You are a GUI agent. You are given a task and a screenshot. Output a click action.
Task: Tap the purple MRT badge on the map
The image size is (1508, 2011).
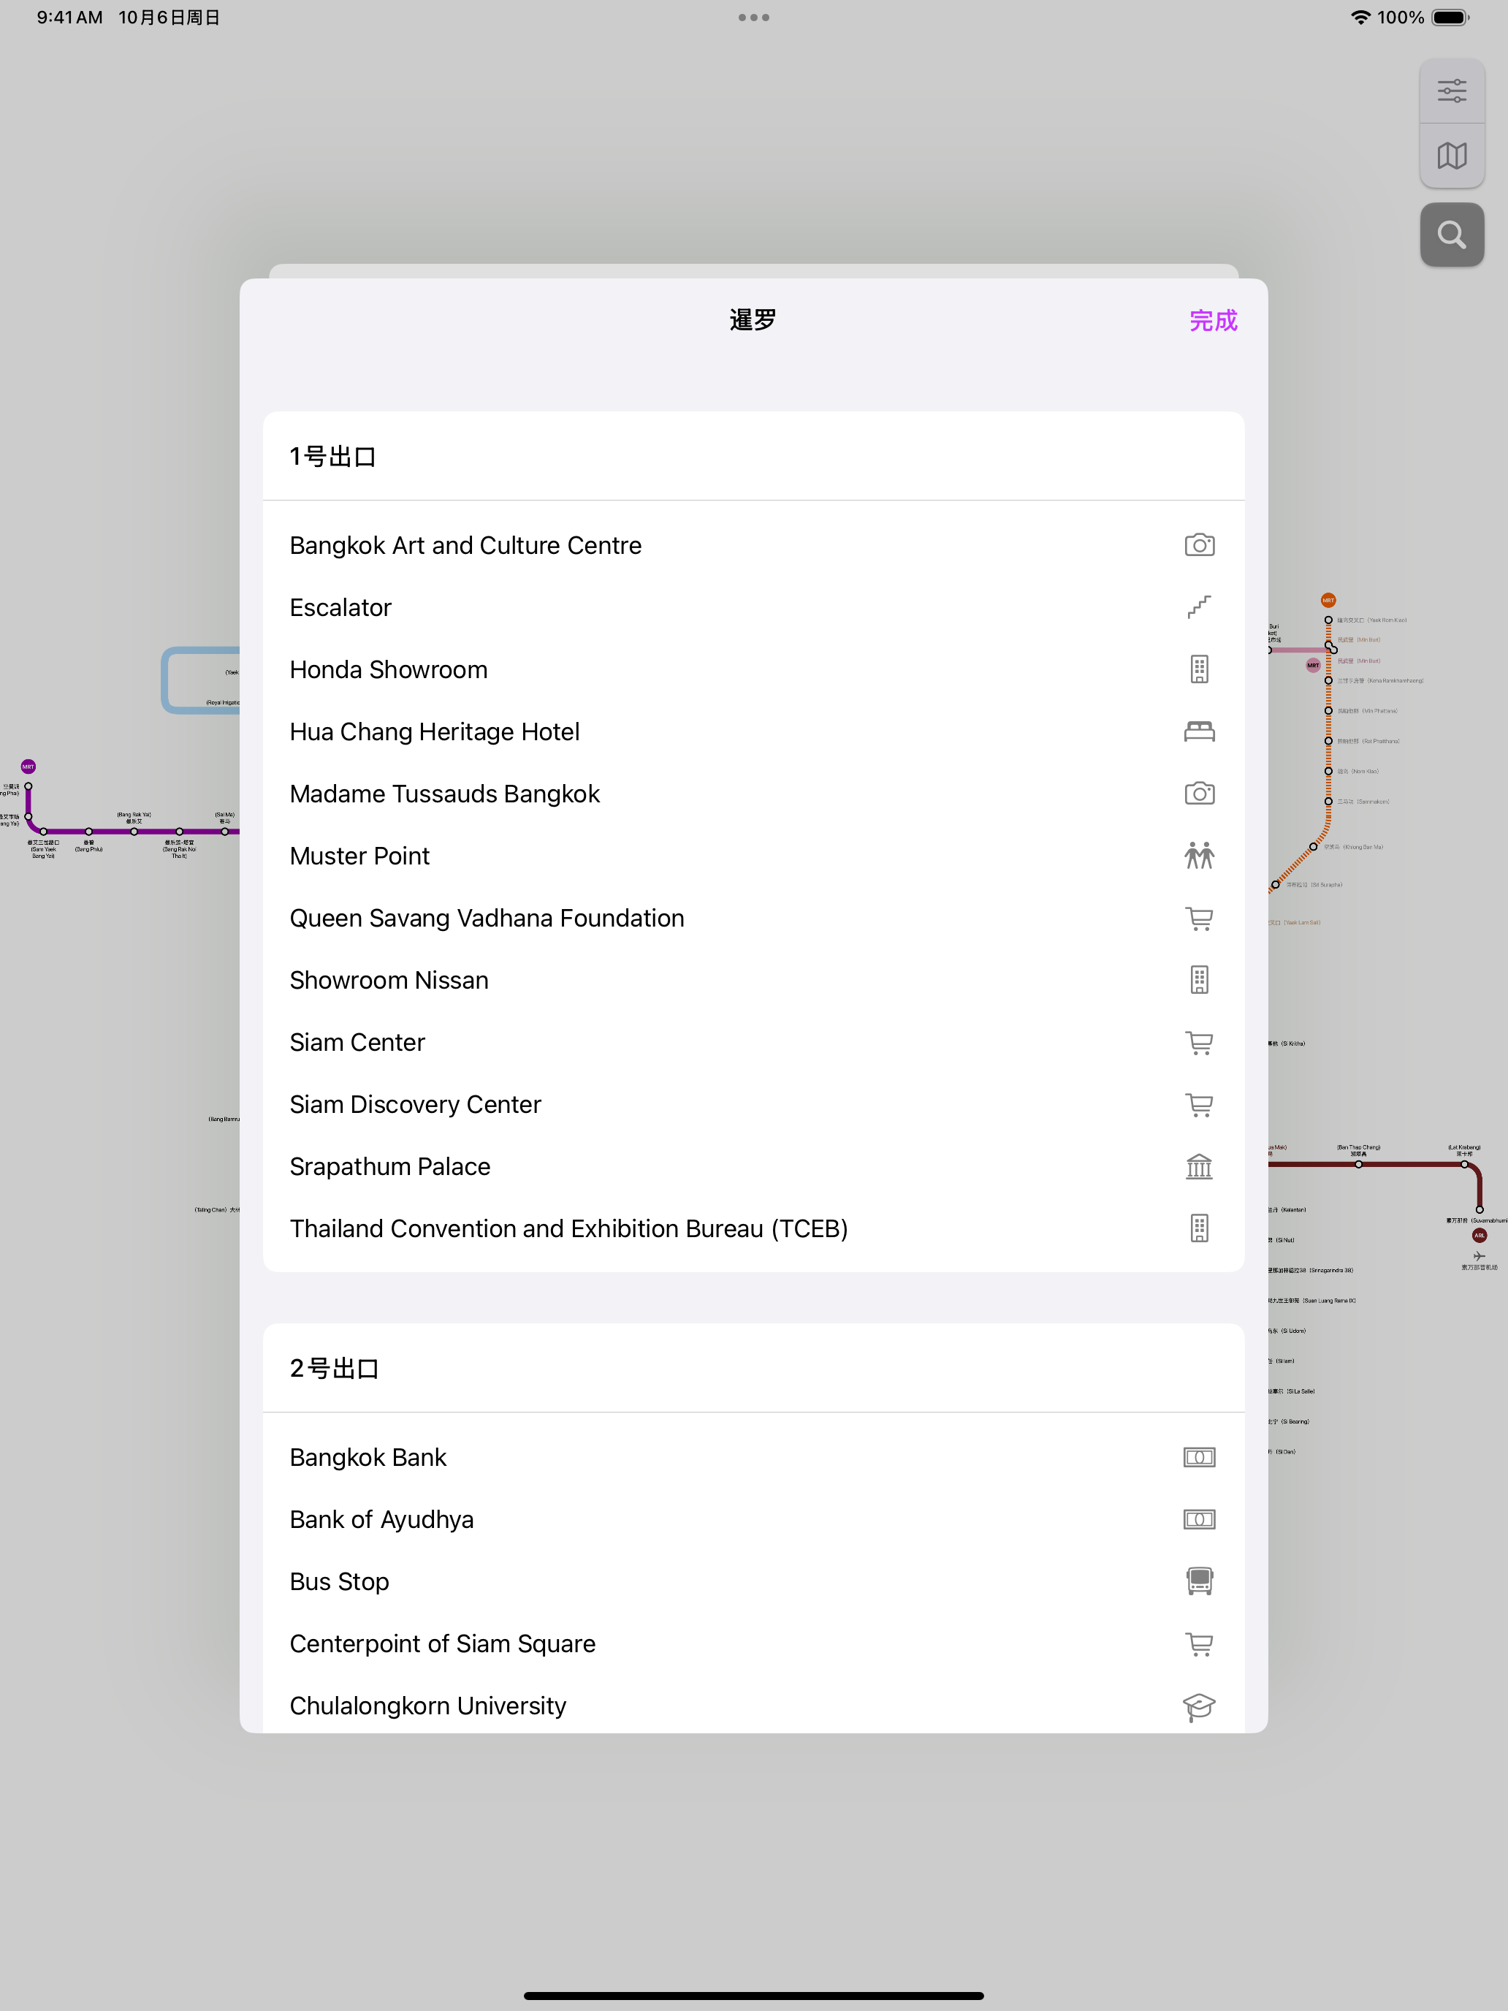(28, 767)
